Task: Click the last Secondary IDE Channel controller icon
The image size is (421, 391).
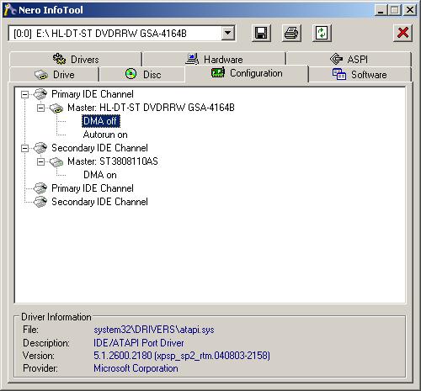Action: [40, 202]
